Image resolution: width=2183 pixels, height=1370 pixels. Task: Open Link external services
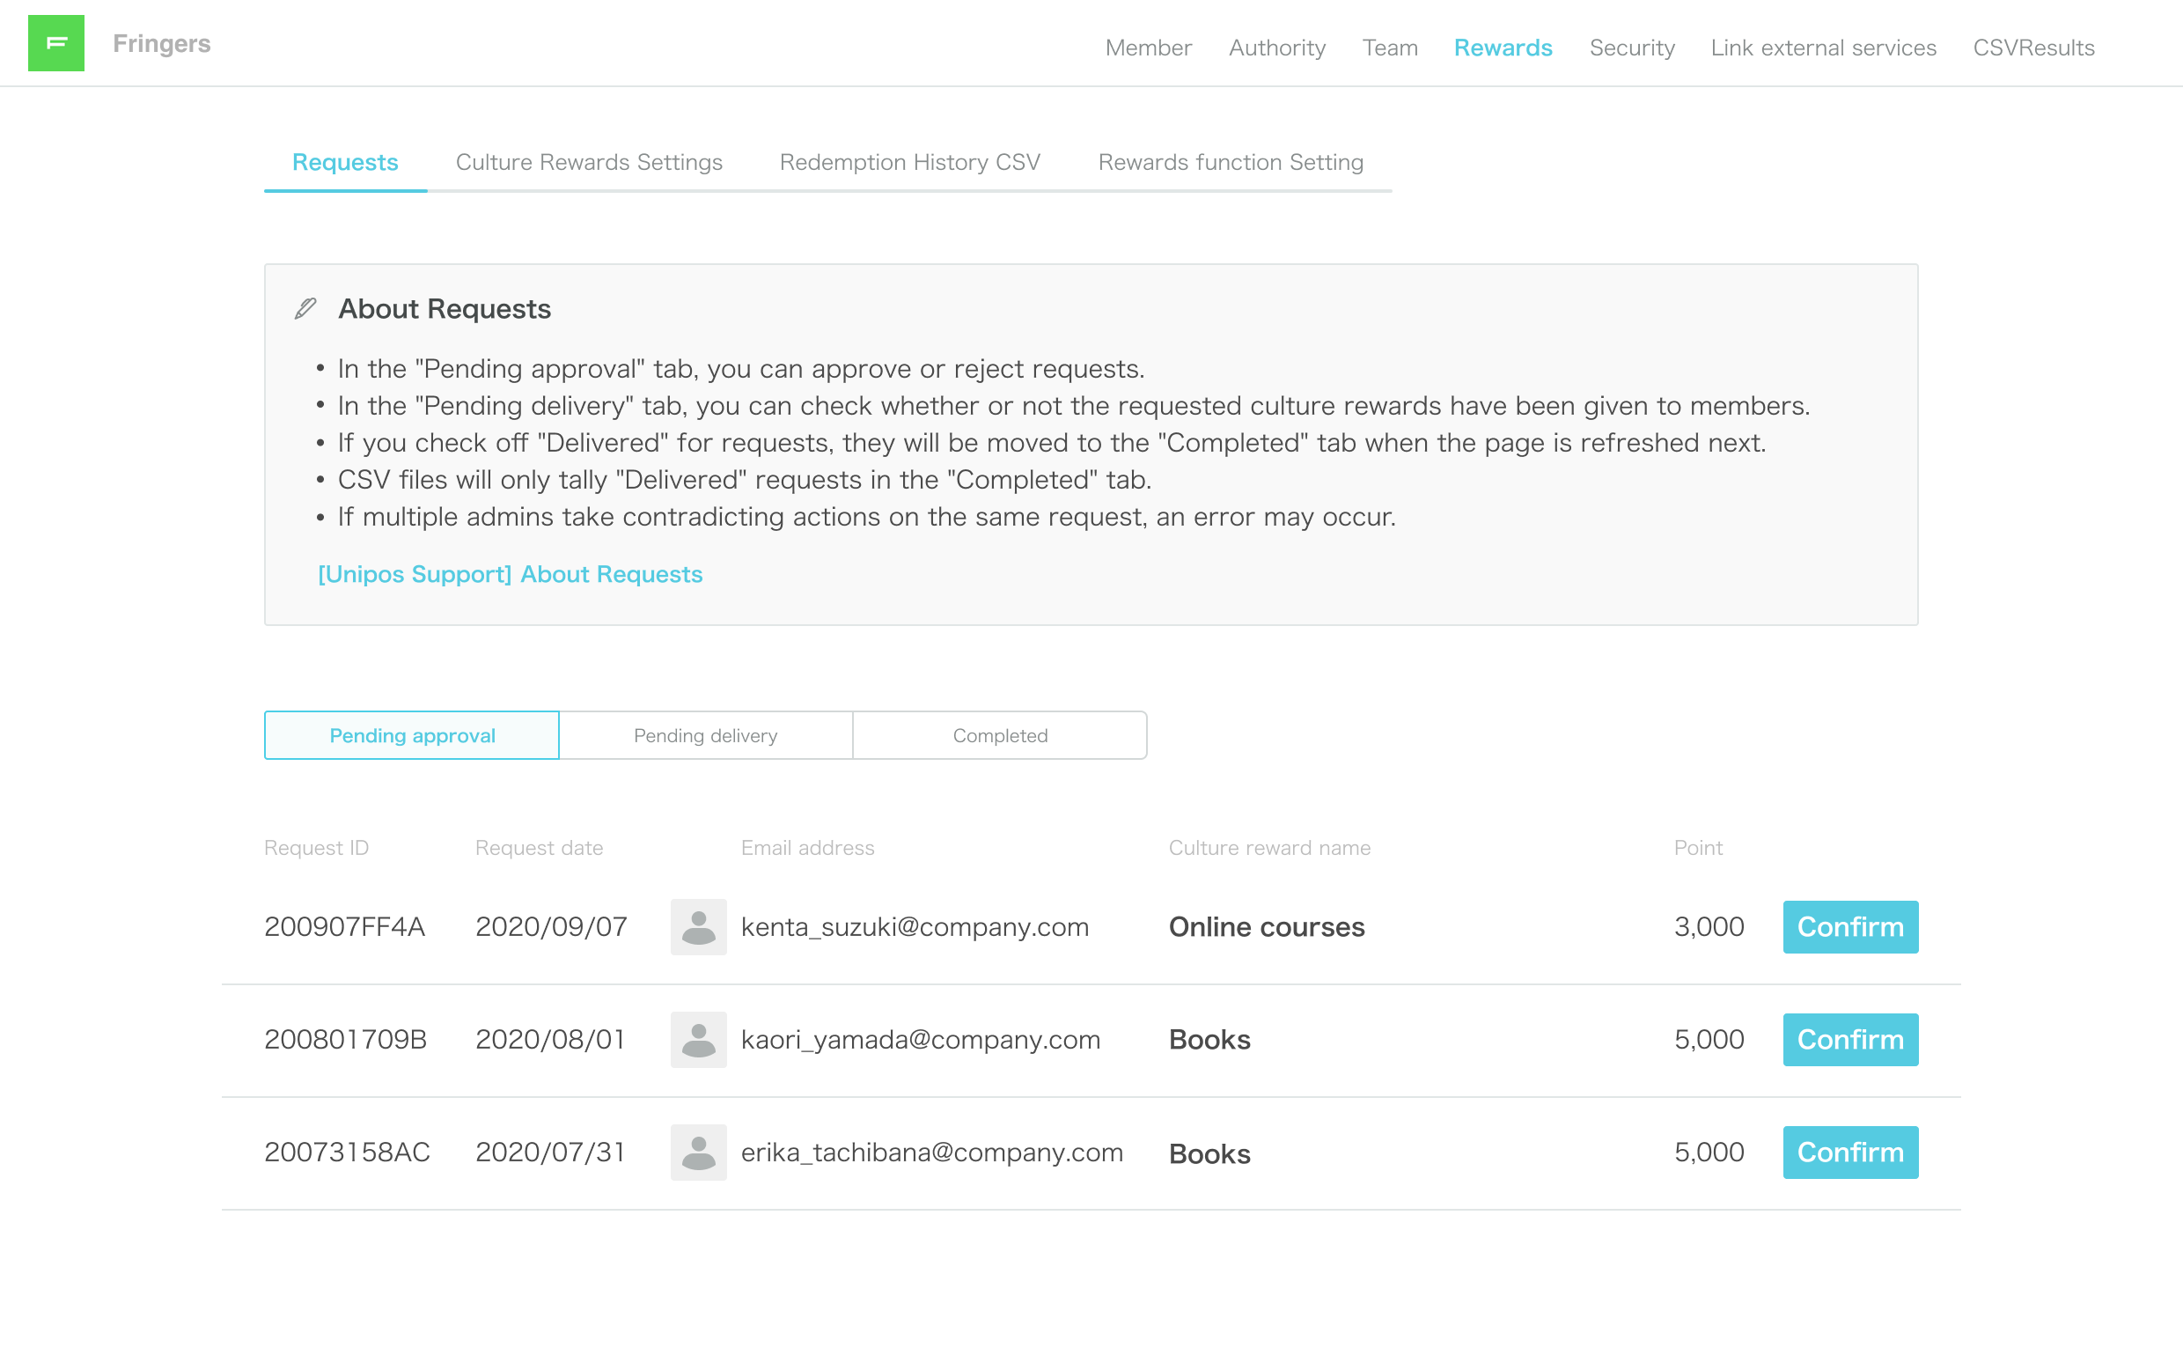(1822, 48)
